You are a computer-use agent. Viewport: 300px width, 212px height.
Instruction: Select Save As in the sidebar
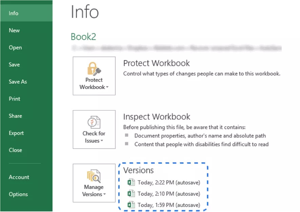pyautogui.click(x=18, y=82)
